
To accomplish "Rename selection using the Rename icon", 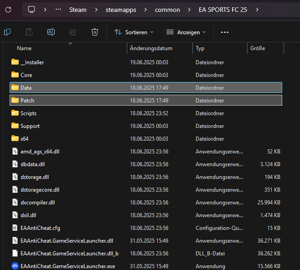I will click(51, 32).
